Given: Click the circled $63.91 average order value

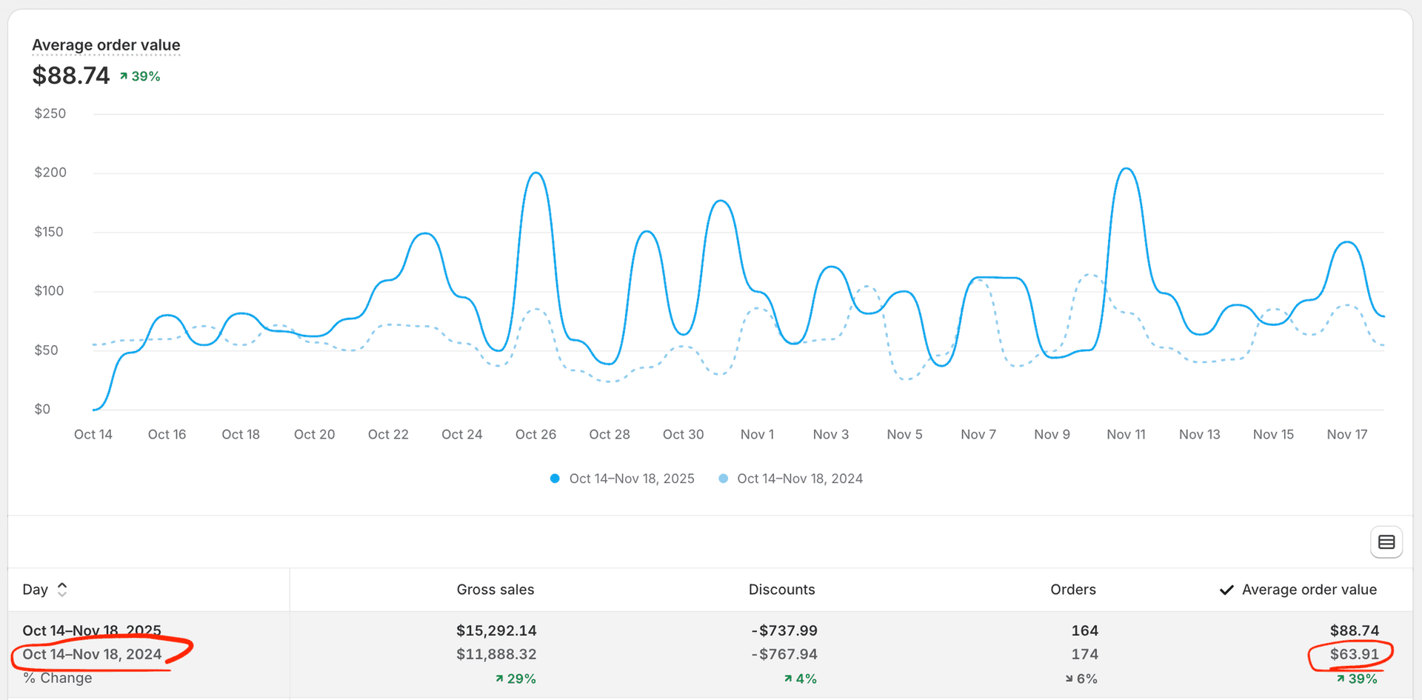Looking at the screenshot, I should pyautogui.click(x=1355, y=654).
